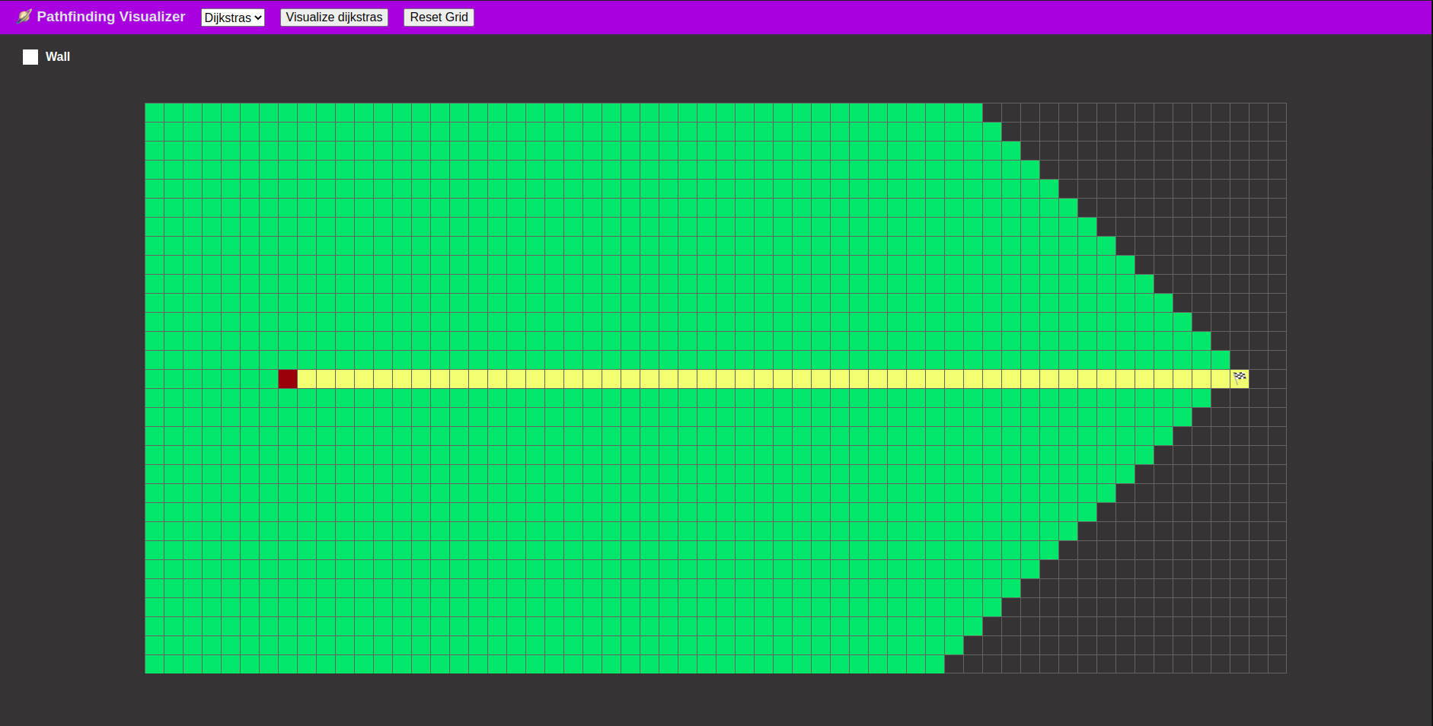The image size is (1433, 726).
Task: Click the green cell directly above the start node
Action: click(288, 359)
